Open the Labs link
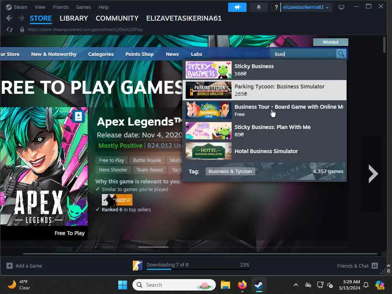 tap(196, 54)
